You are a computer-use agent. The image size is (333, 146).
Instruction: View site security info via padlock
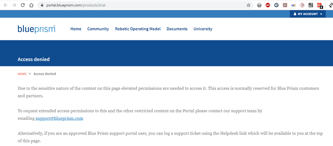coord(42,5)
